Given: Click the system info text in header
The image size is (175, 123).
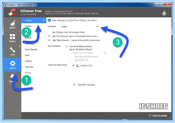Looking at the screenshot, I should coord(71,12).
